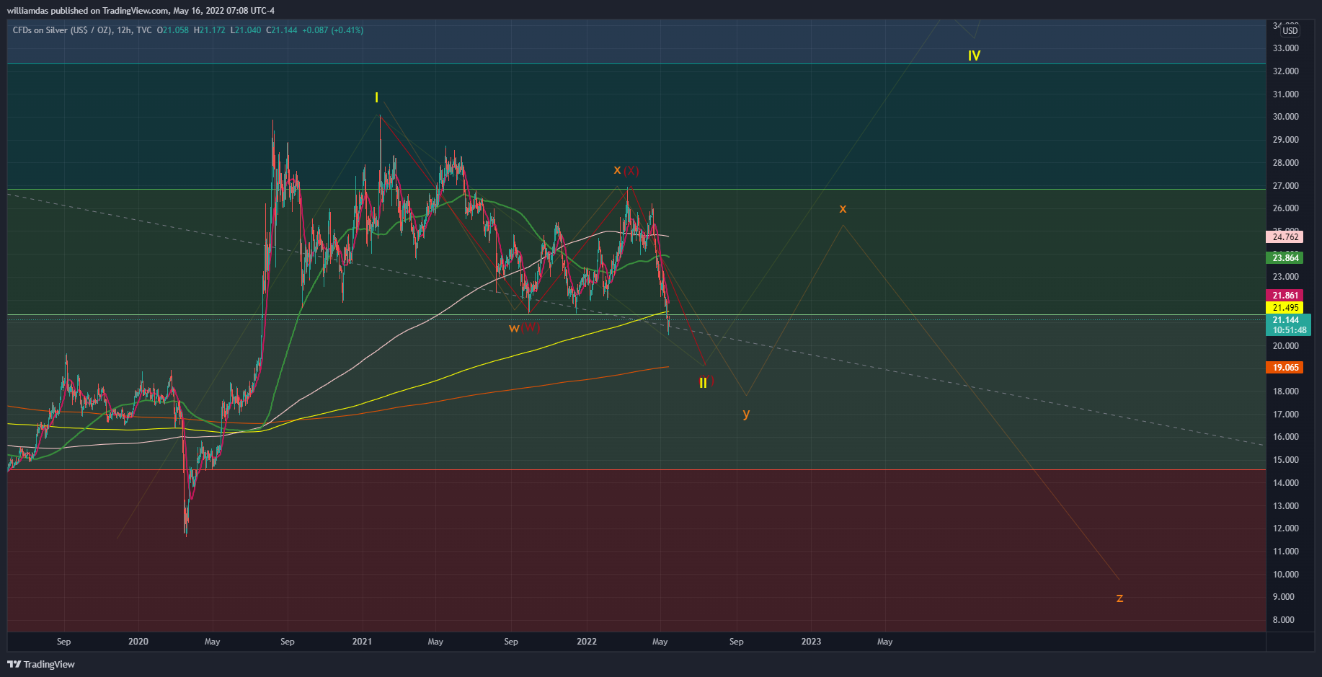Select the yellow wave IV label
Viewport: 1322px width, 677px height.
(x=974, y=56)
